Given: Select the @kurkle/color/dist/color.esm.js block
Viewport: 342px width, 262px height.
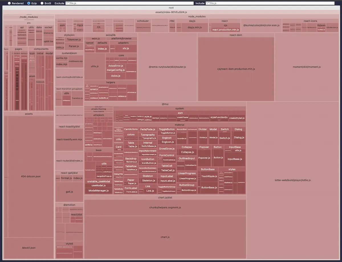Looking at the screenshot, I should (x=261, y=25).
